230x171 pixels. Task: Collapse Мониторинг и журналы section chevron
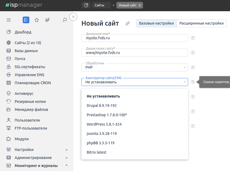(67, 165)
